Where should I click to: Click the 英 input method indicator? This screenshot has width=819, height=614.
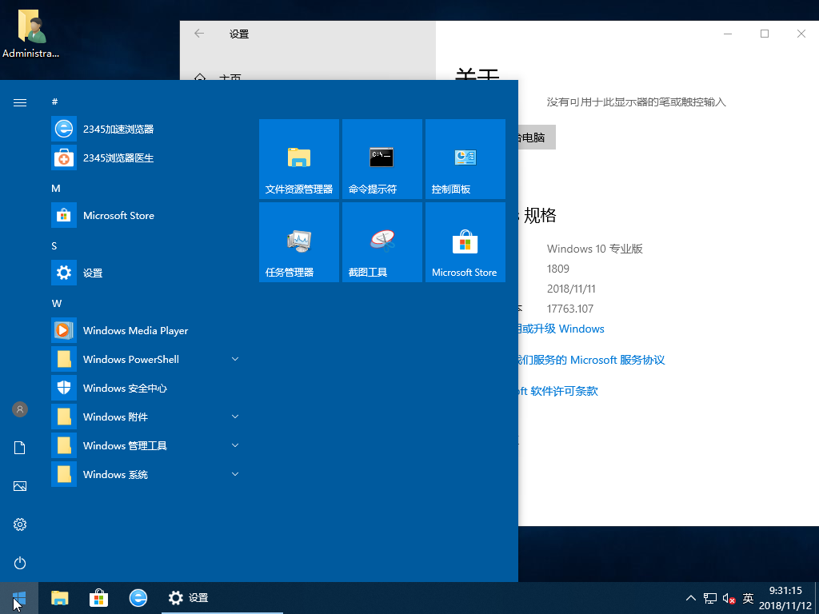coord(749,598)
